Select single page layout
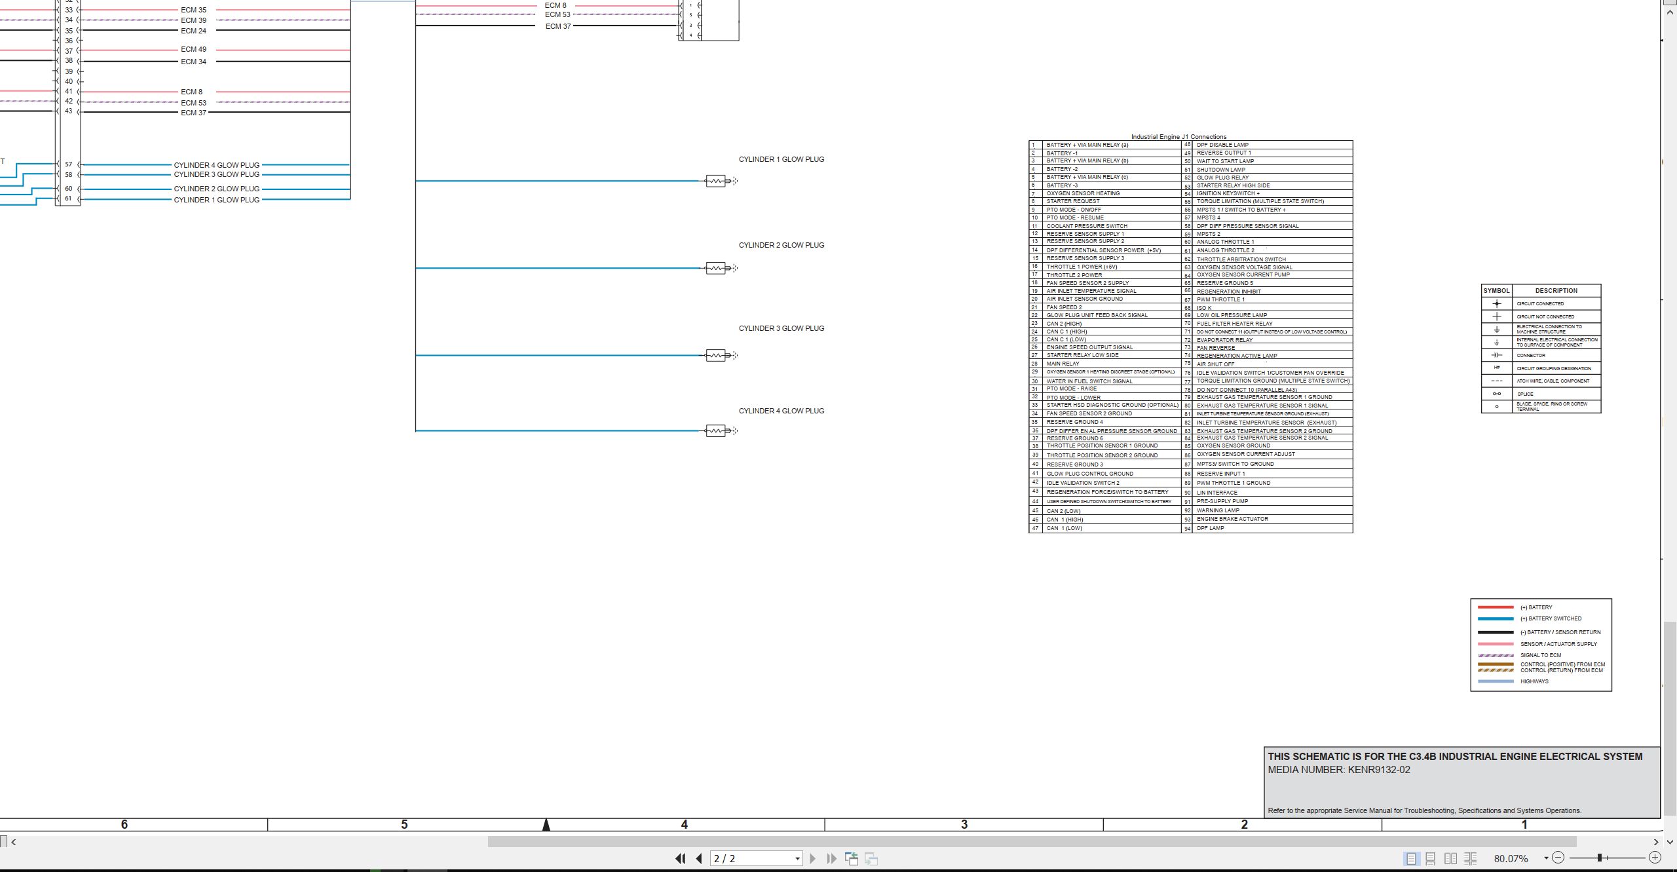The height and width of the screenshot is (872, 1677). [1411, 858]
